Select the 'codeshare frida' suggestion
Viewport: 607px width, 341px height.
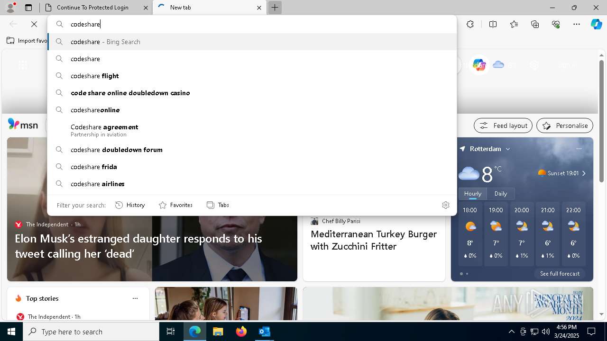click(x=252, y=167)
